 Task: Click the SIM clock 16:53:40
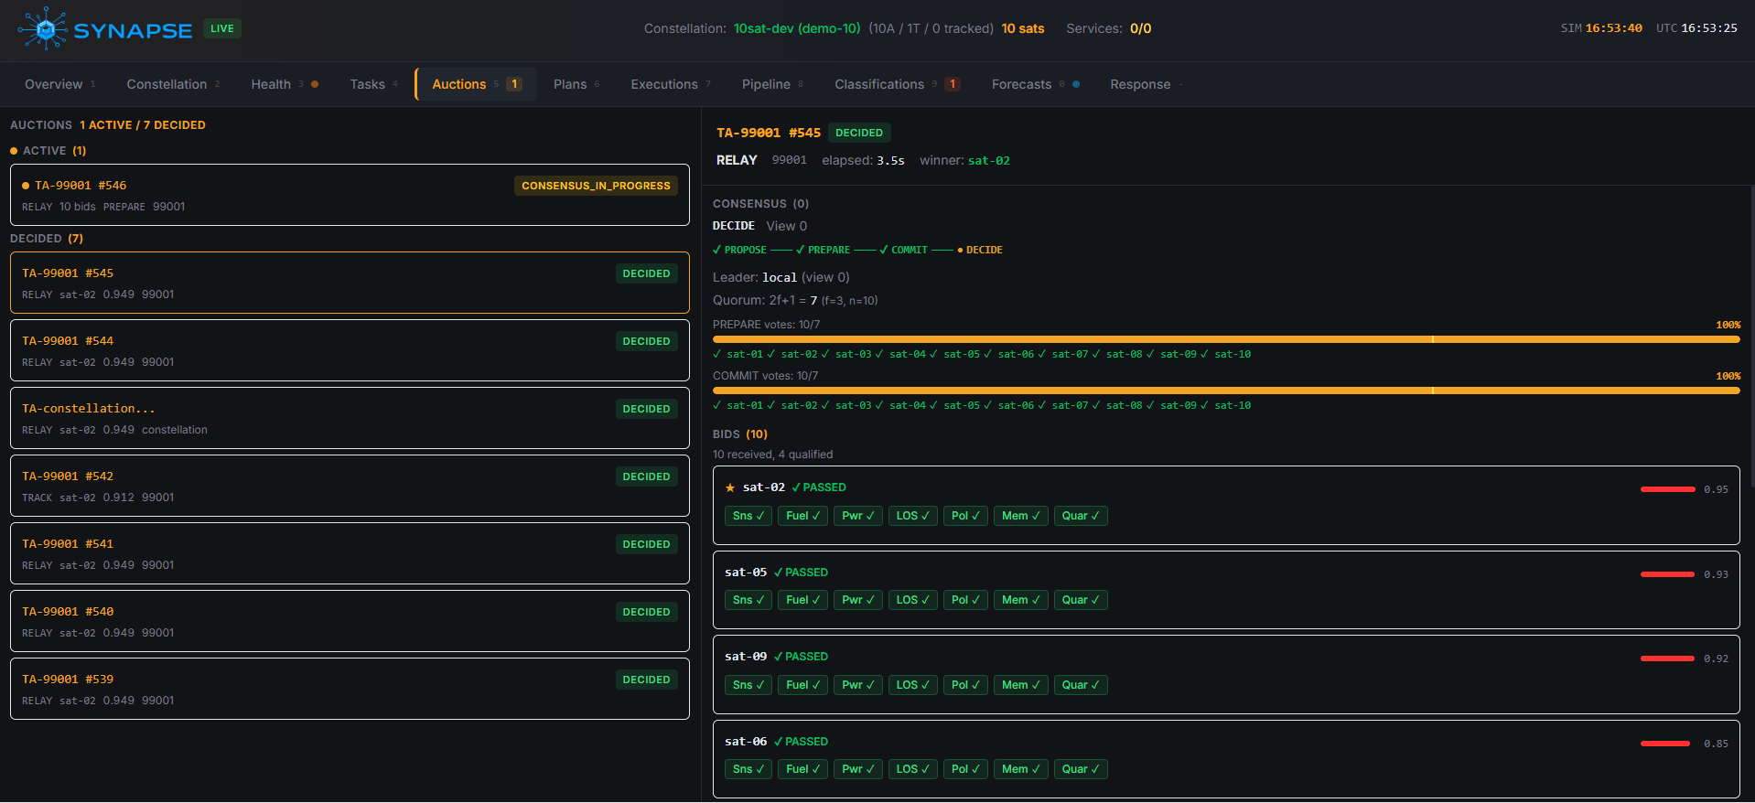pyautogui.click(x=1613, y=28)
